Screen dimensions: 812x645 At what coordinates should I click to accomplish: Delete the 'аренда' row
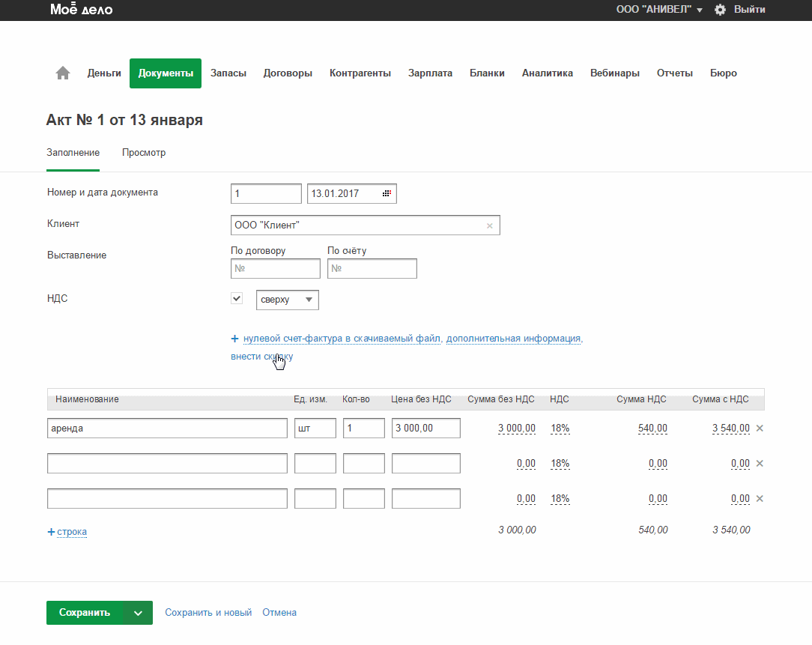click(x=759, y=429)
